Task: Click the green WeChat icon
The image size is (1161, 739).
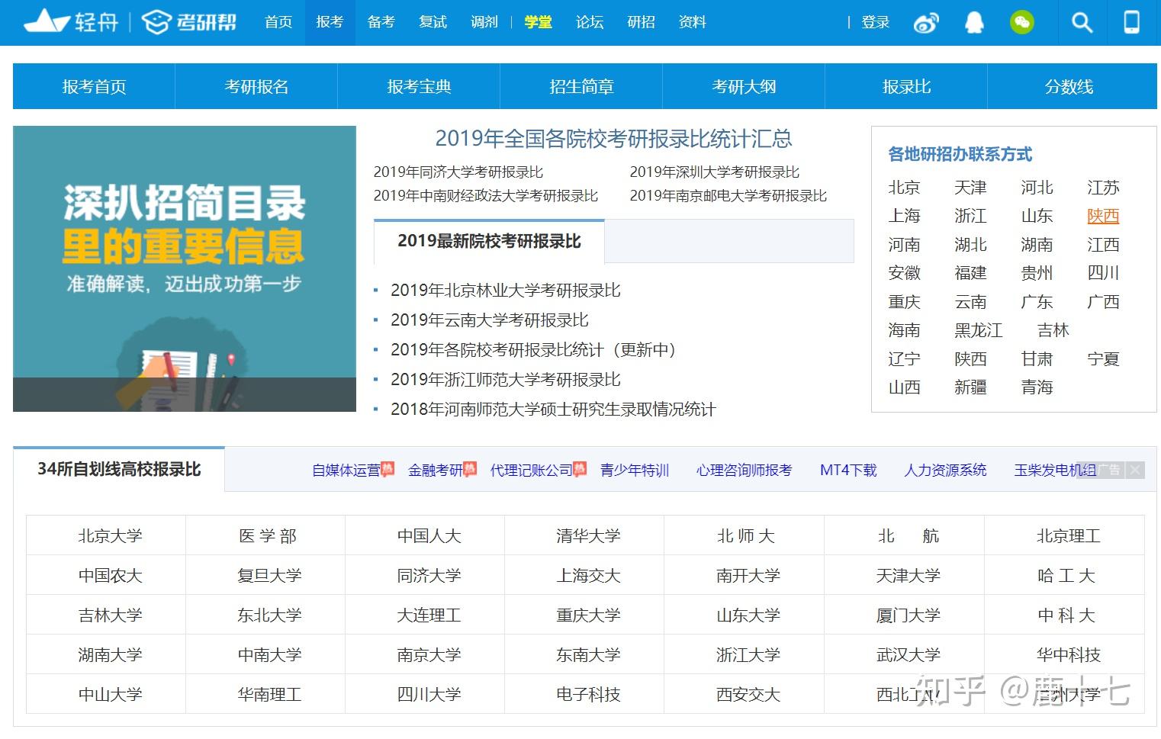Action: point(1021,22)
